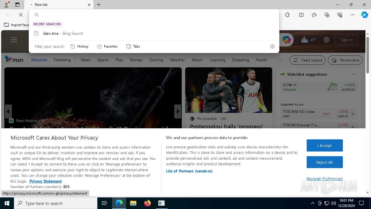Open the Edge profile icon
Image resolution: width=371 pixels, height=209 pixels.
(x=6, y=5)
